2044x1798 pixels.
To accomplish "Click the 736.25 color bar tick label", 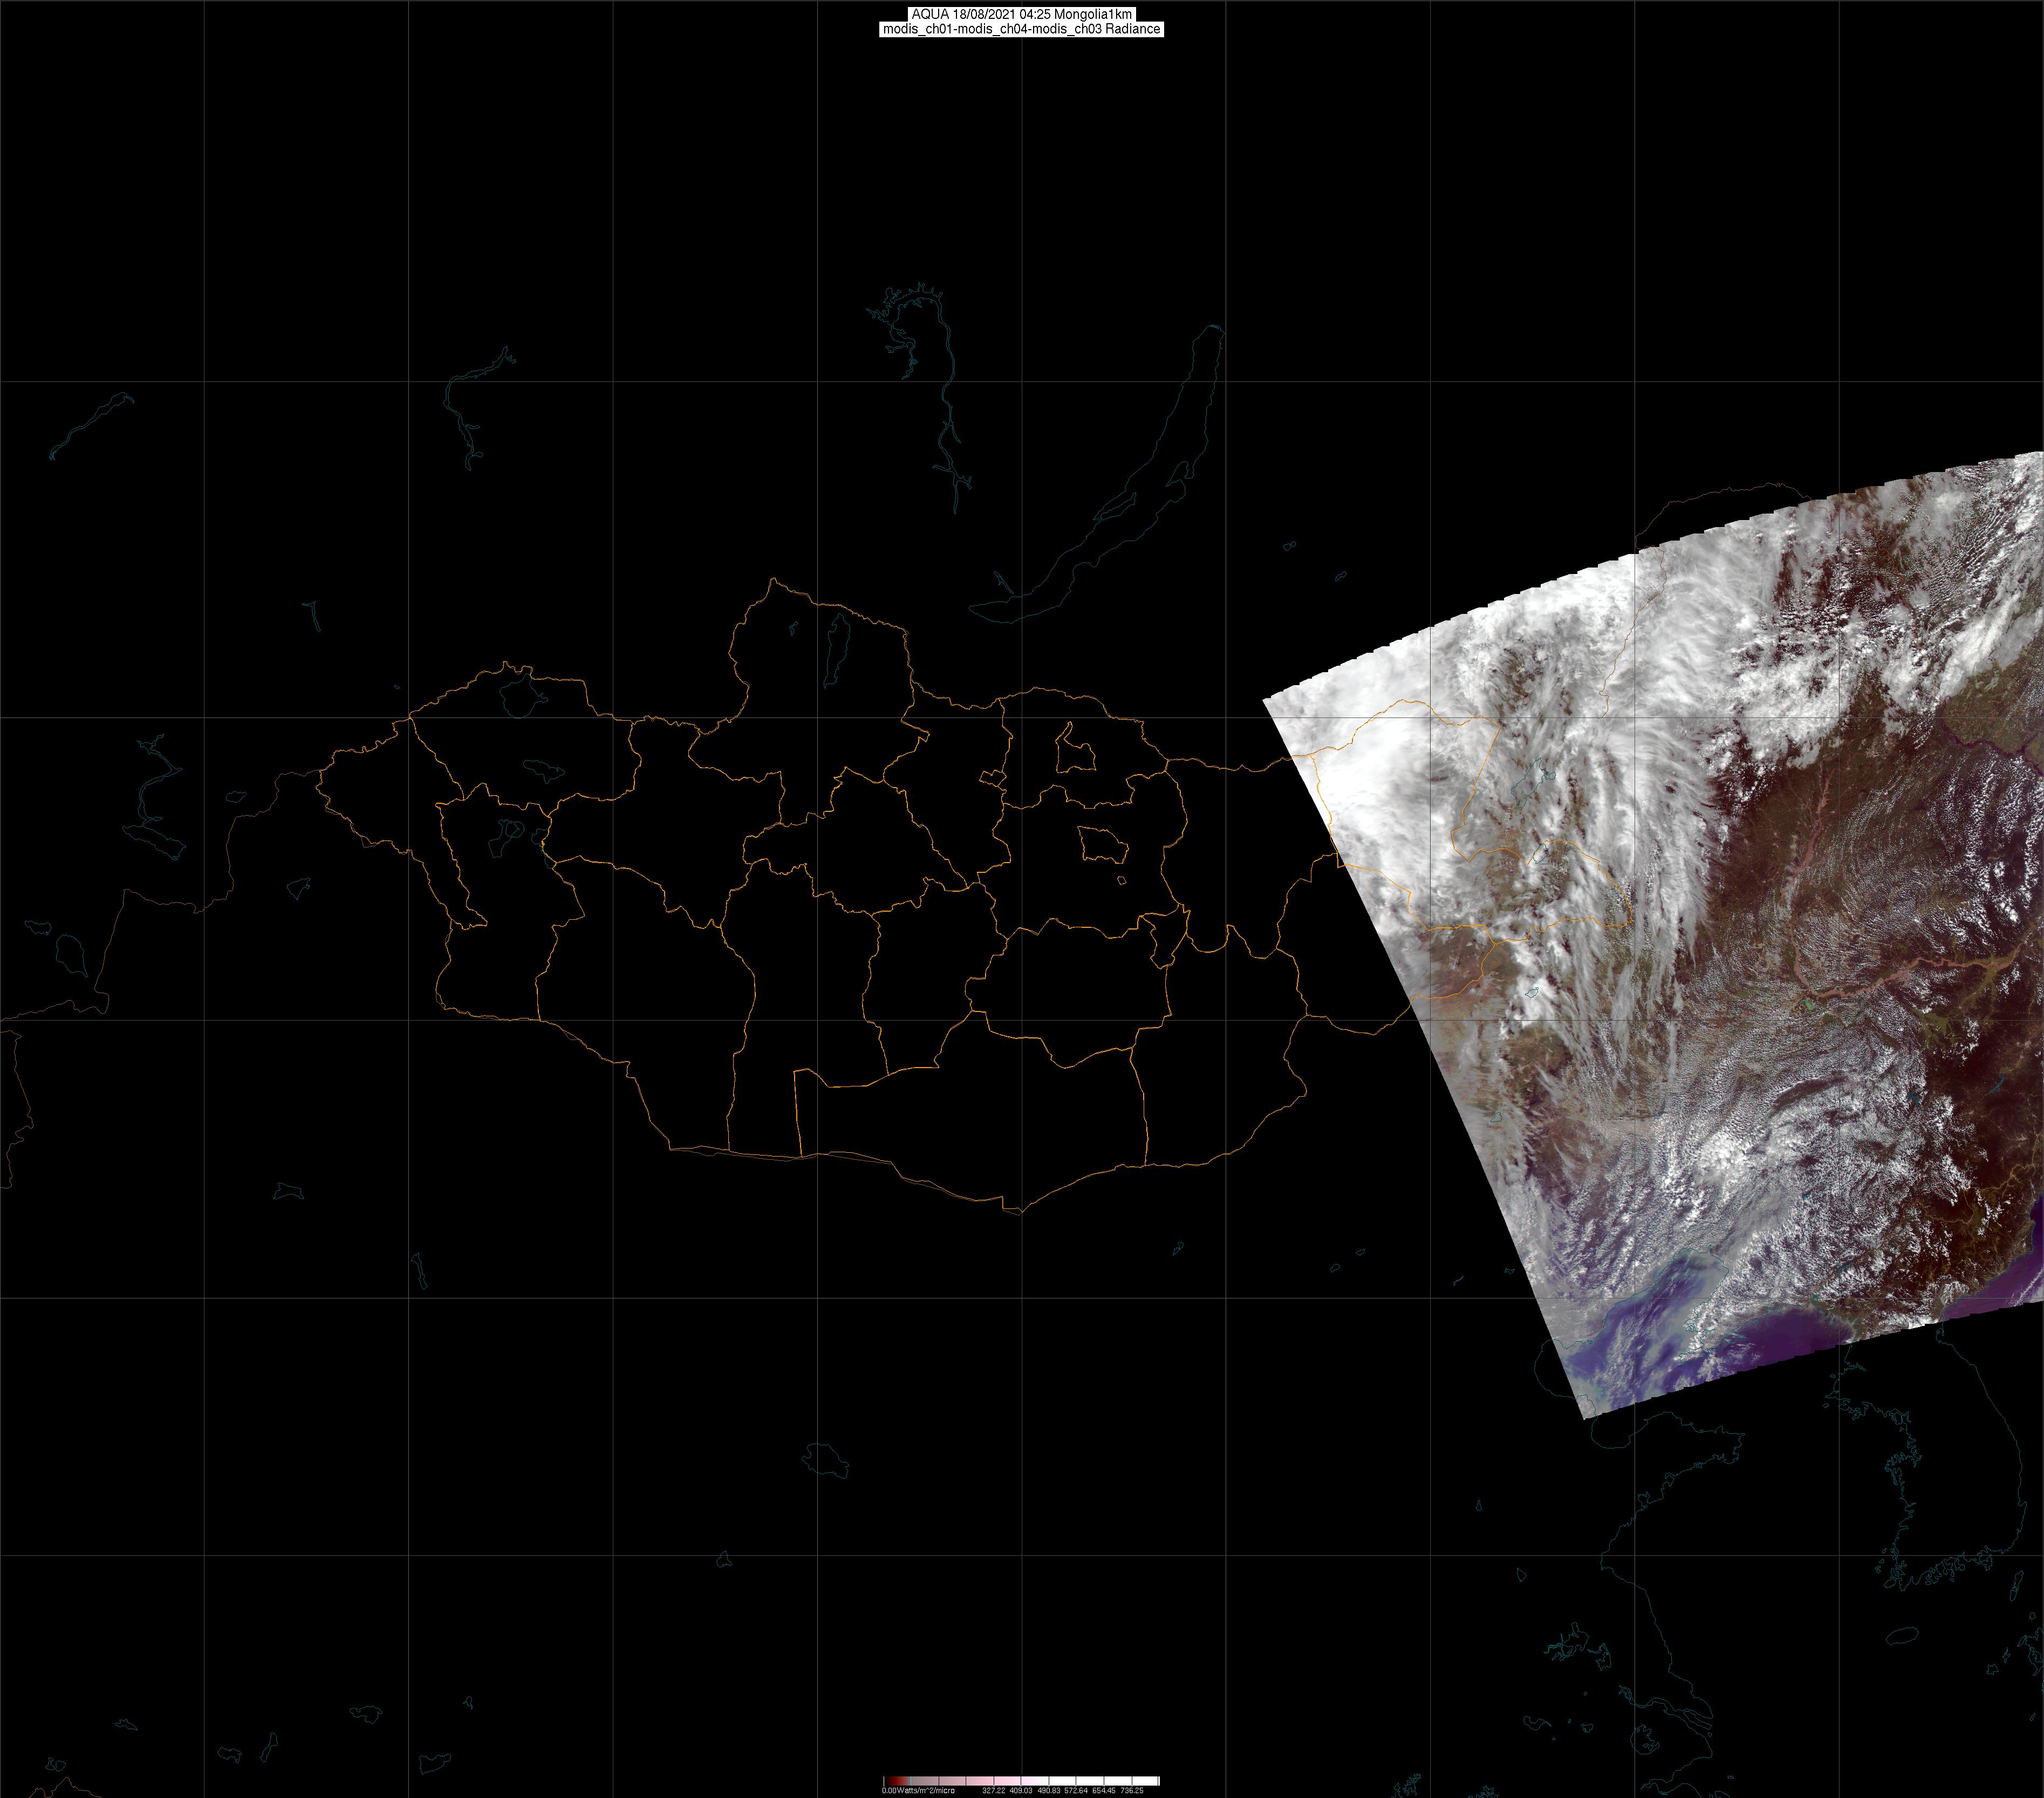I will tap(1131, 1790).
